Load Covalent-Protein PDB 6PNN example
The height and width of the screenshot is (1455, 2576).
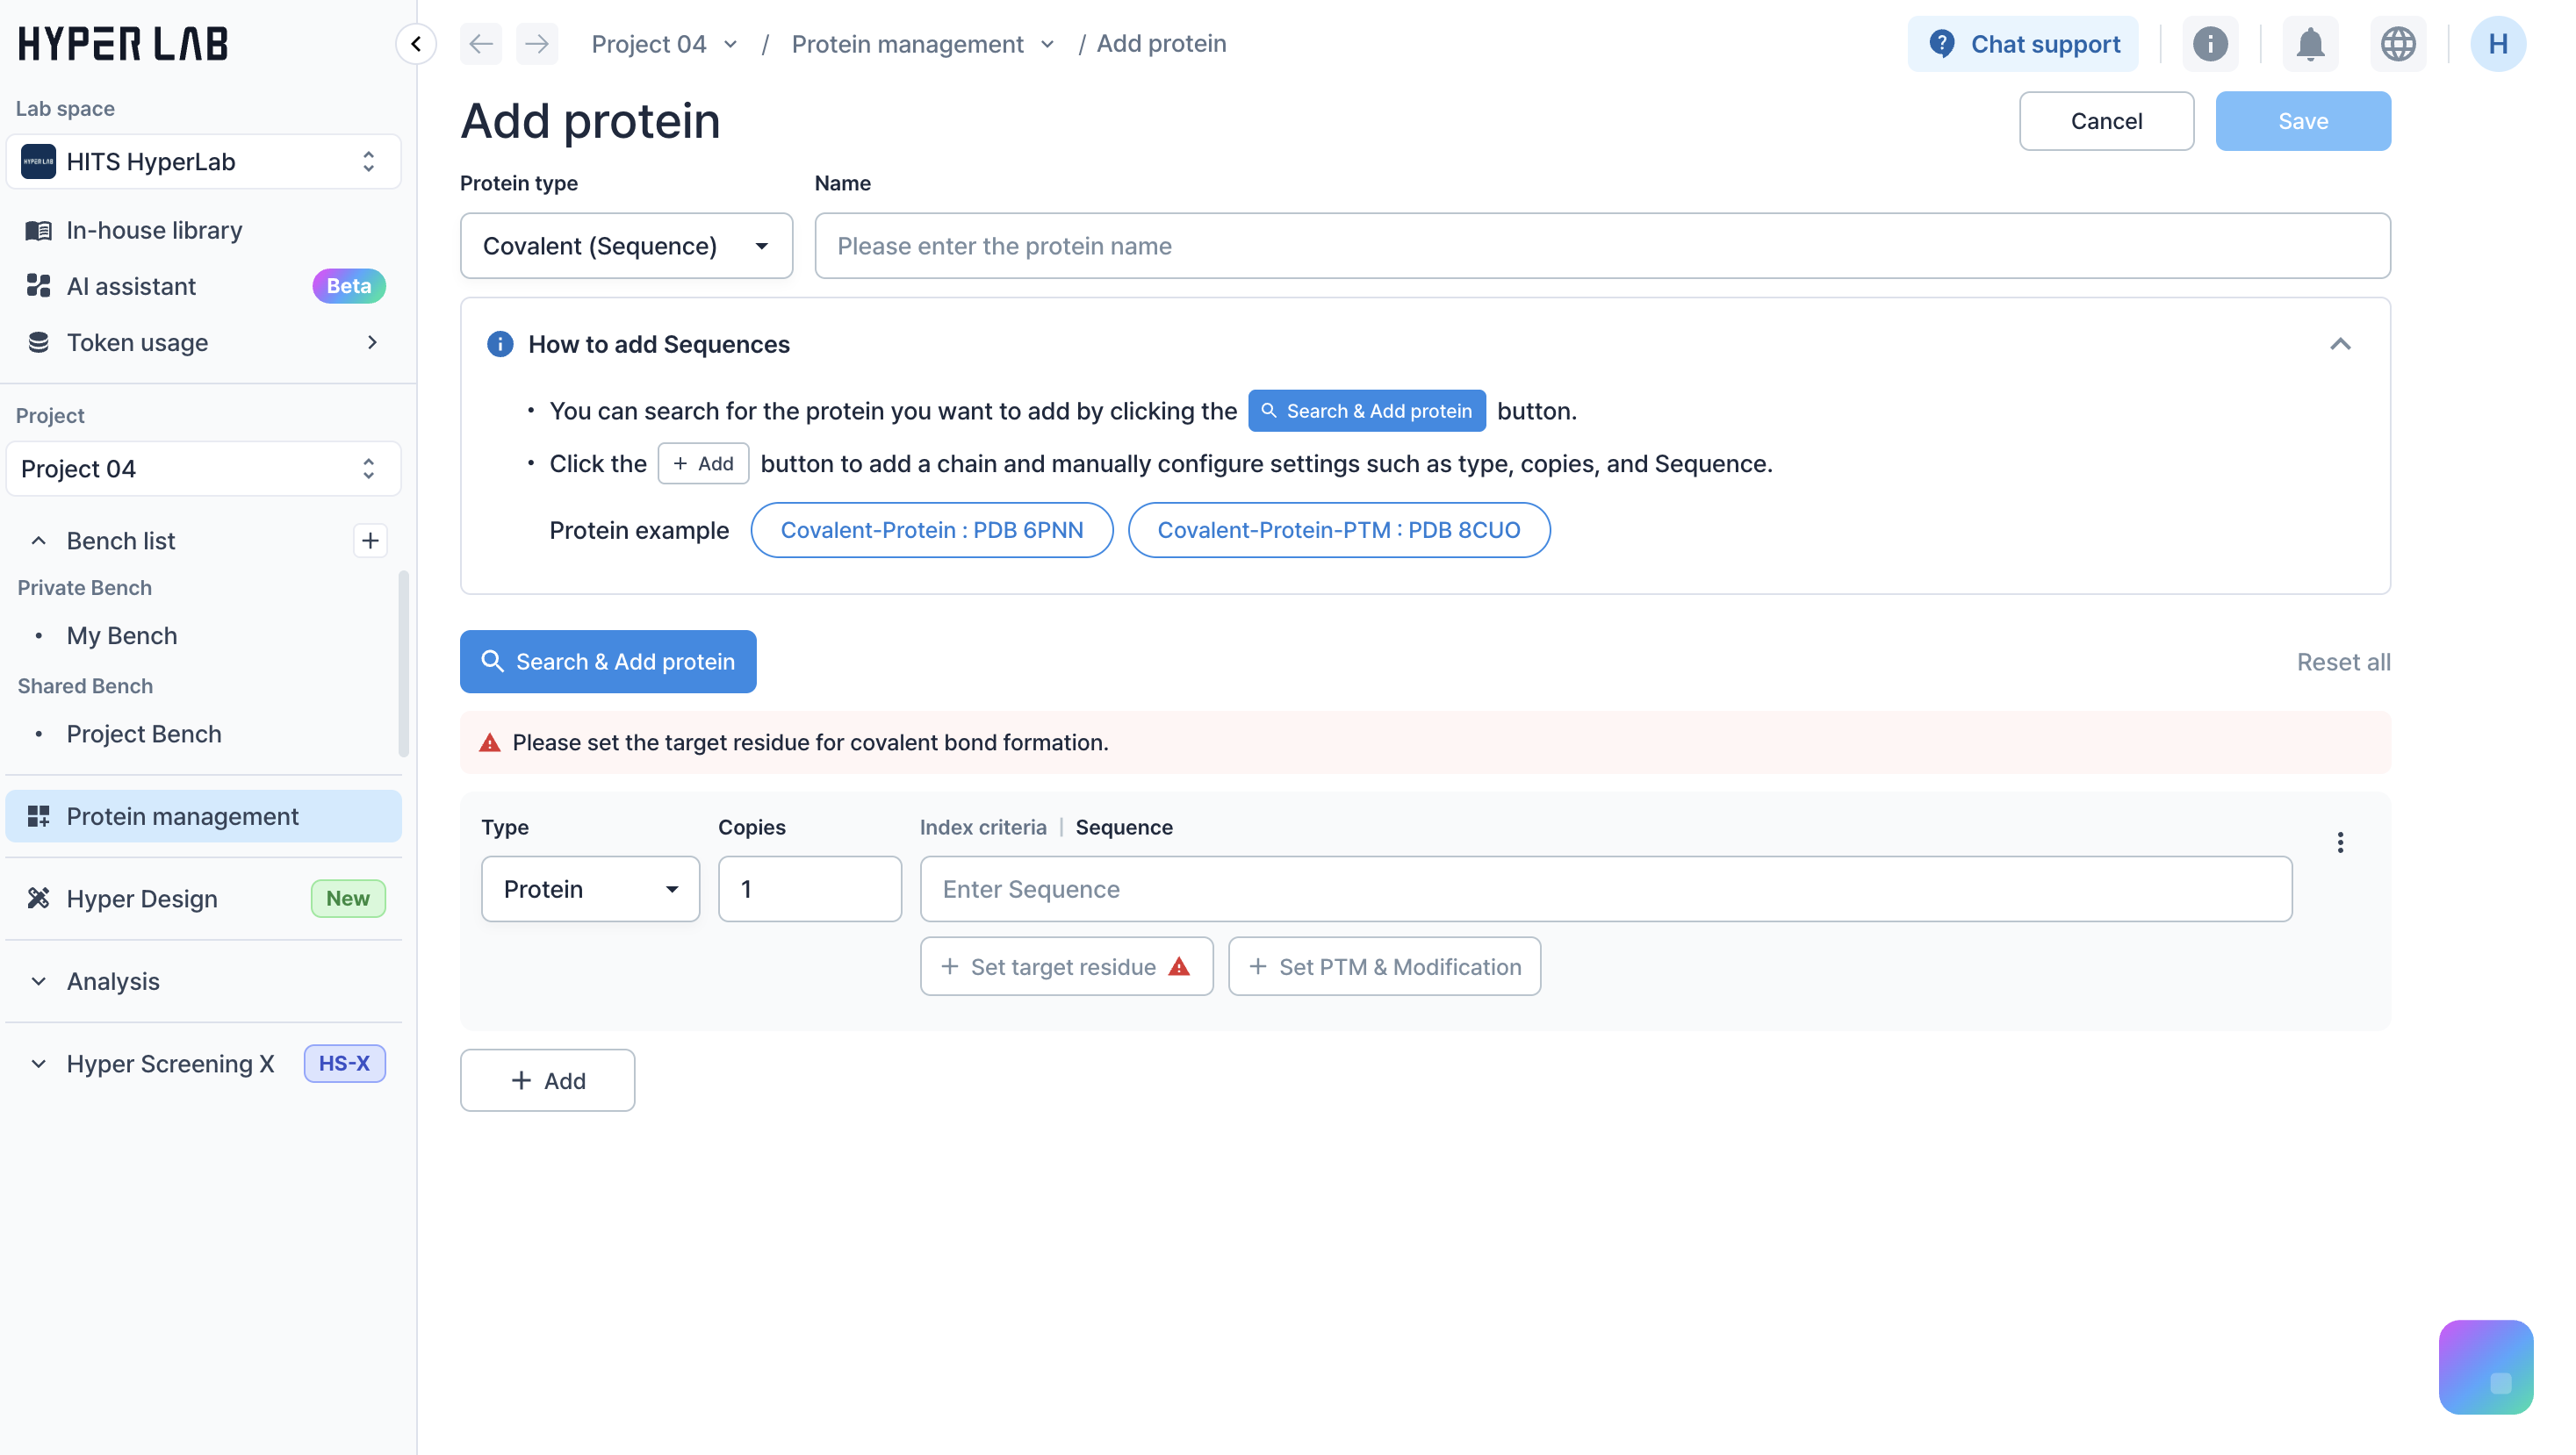click(931, 530)
